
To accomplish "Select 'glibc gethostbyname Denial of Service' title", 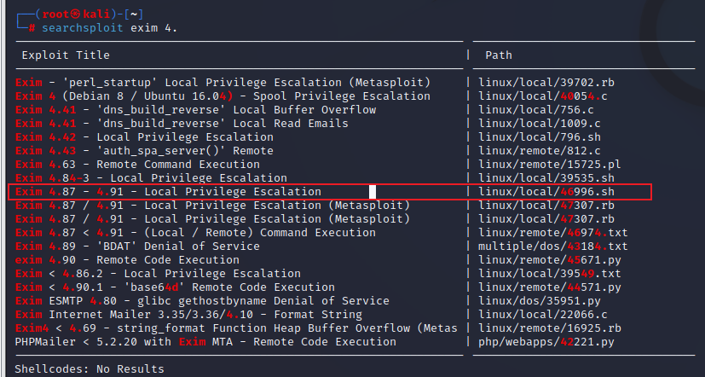I will (202, 300).
